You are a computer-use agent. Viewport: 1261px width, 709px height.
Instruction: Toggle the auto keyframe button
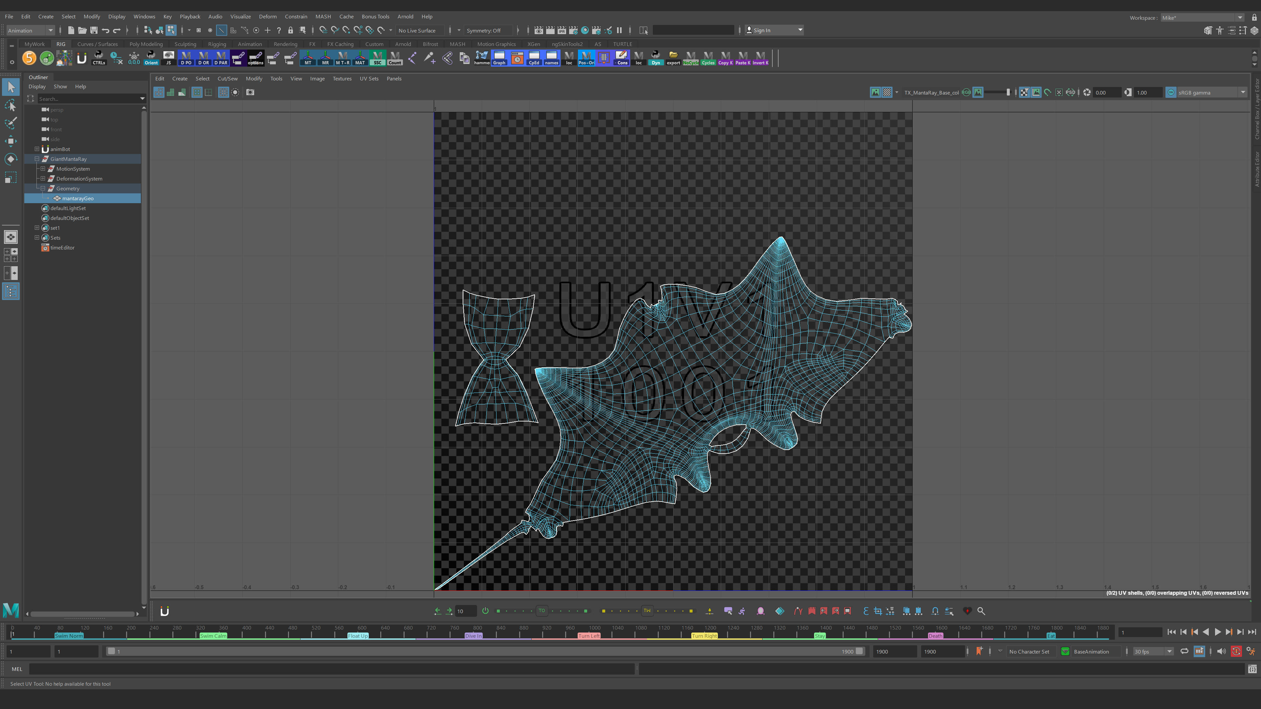1236,651
